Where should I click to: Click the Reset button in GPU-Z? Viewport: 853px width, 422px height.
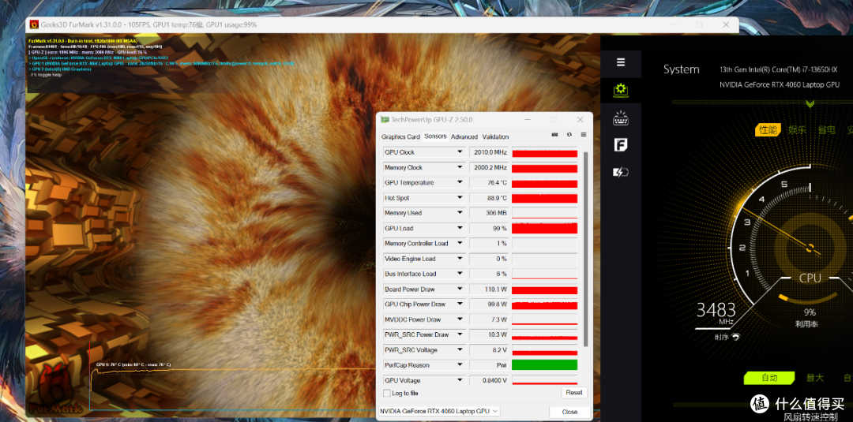pyautogui.click(x=574, y=393)
